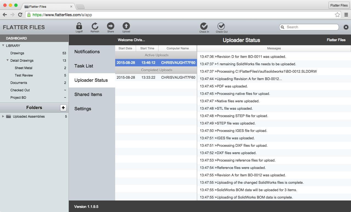Collapse the Detail Drawings subtree

7,60
